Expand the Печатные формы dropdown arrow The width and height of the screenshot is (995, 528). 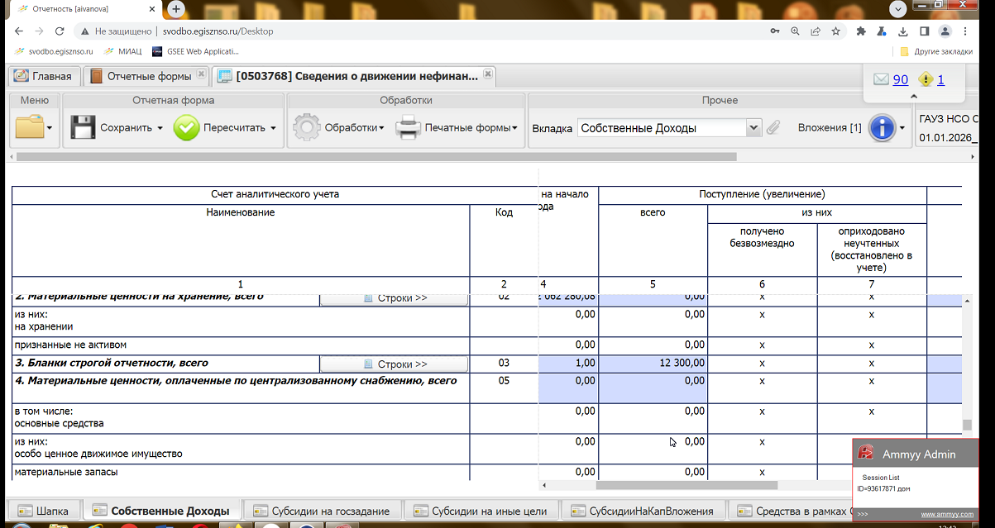(514, 128)
